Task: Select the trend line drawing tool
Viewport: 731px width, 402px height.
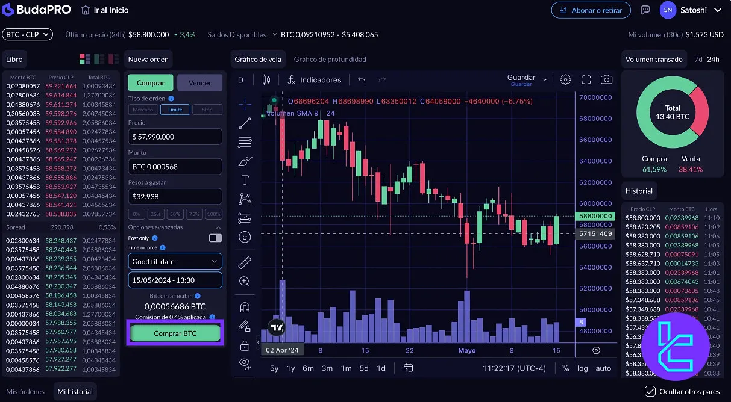Action: [245, 123]
